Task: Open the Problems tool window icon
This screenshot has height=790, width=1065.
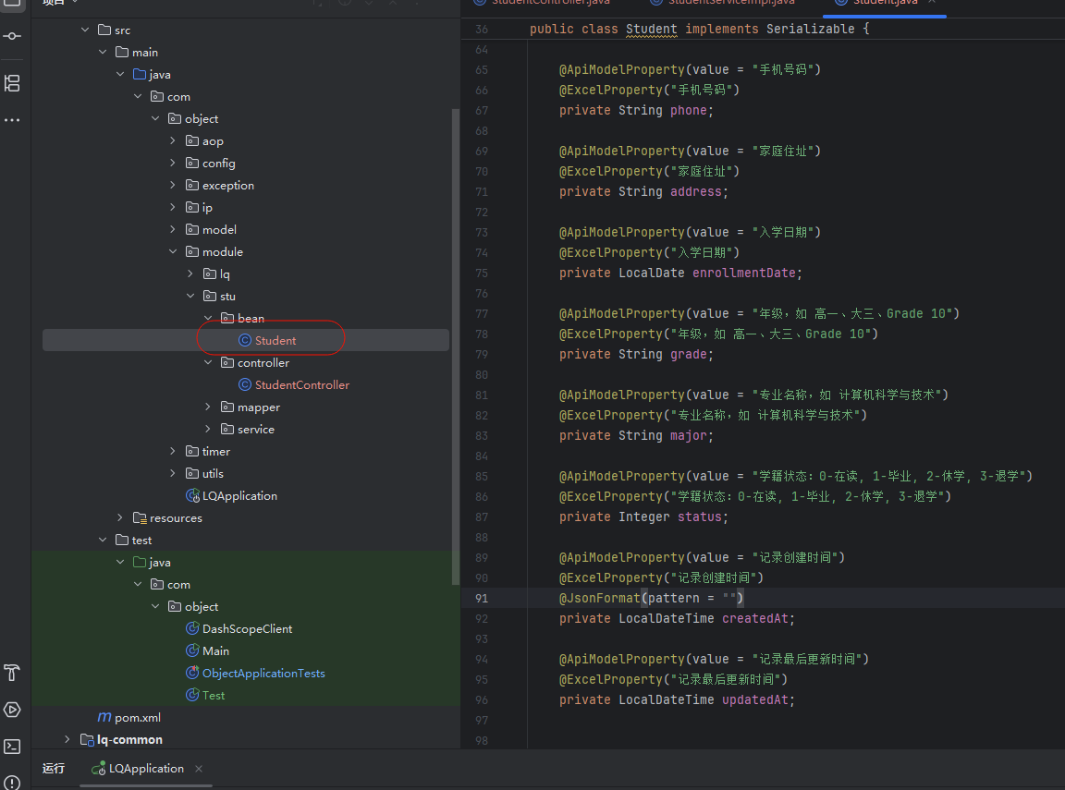Action: (12, 783)
